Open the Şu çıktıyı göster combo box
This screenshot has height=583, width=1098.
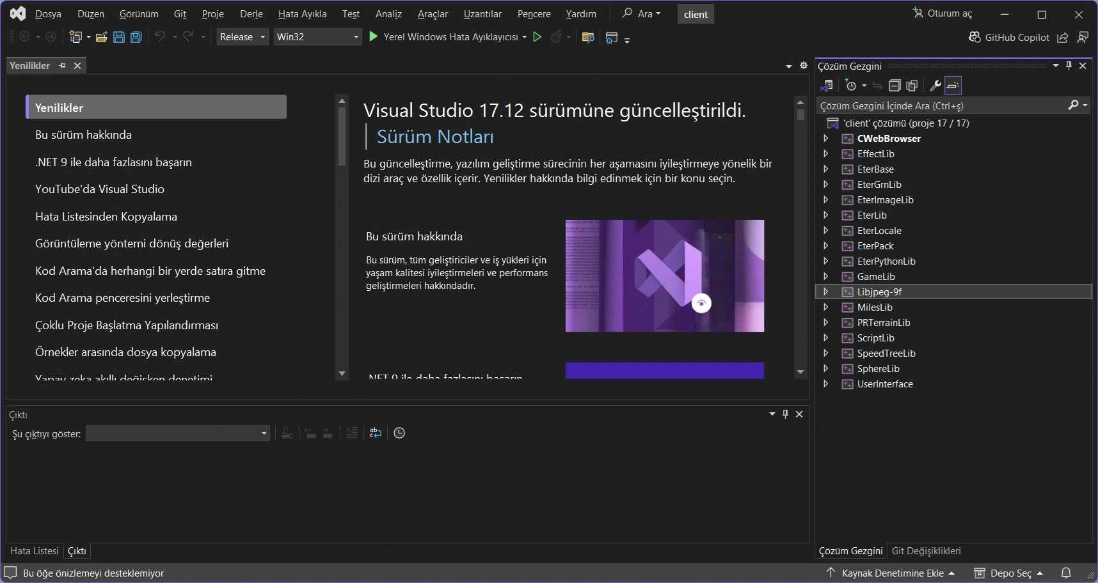click(178, 433)
